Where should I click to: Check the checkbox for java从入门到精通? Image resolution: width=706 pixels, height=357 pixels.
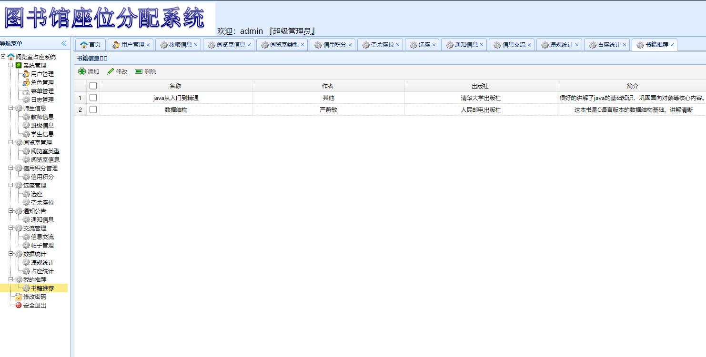tap(93, 98)
